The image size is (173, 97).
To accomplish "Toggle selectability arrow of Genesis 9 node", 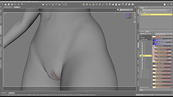I will tap(142, 14).
